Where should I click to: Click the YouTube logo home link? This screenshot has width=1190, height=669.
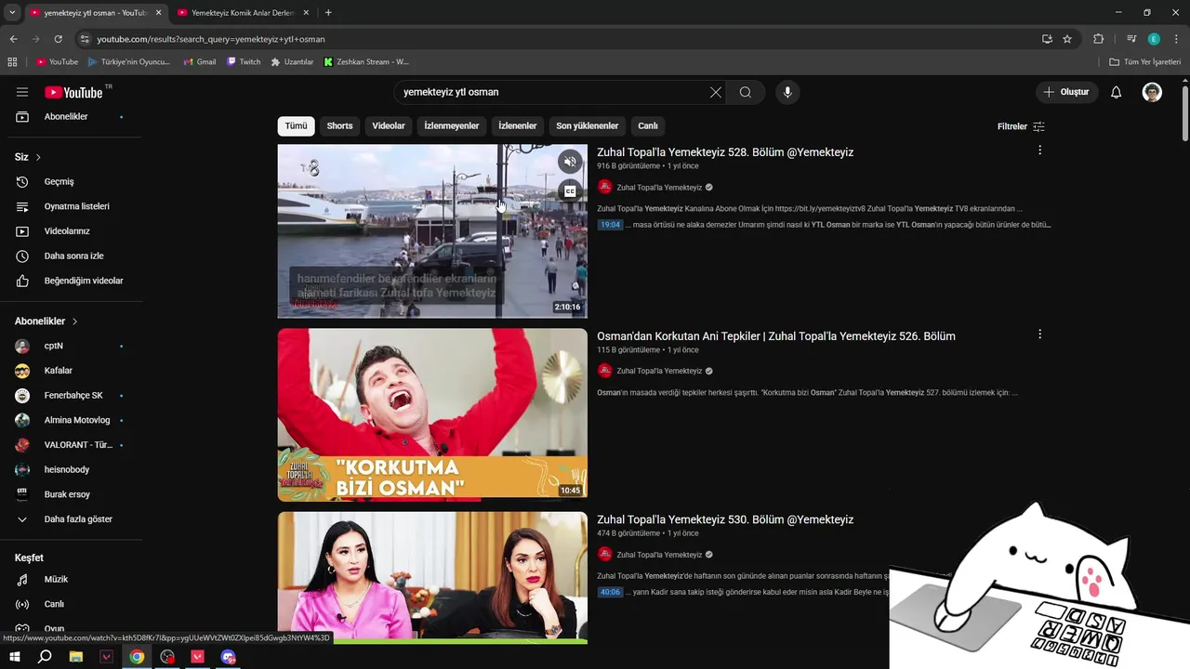(x=73, y=92)
